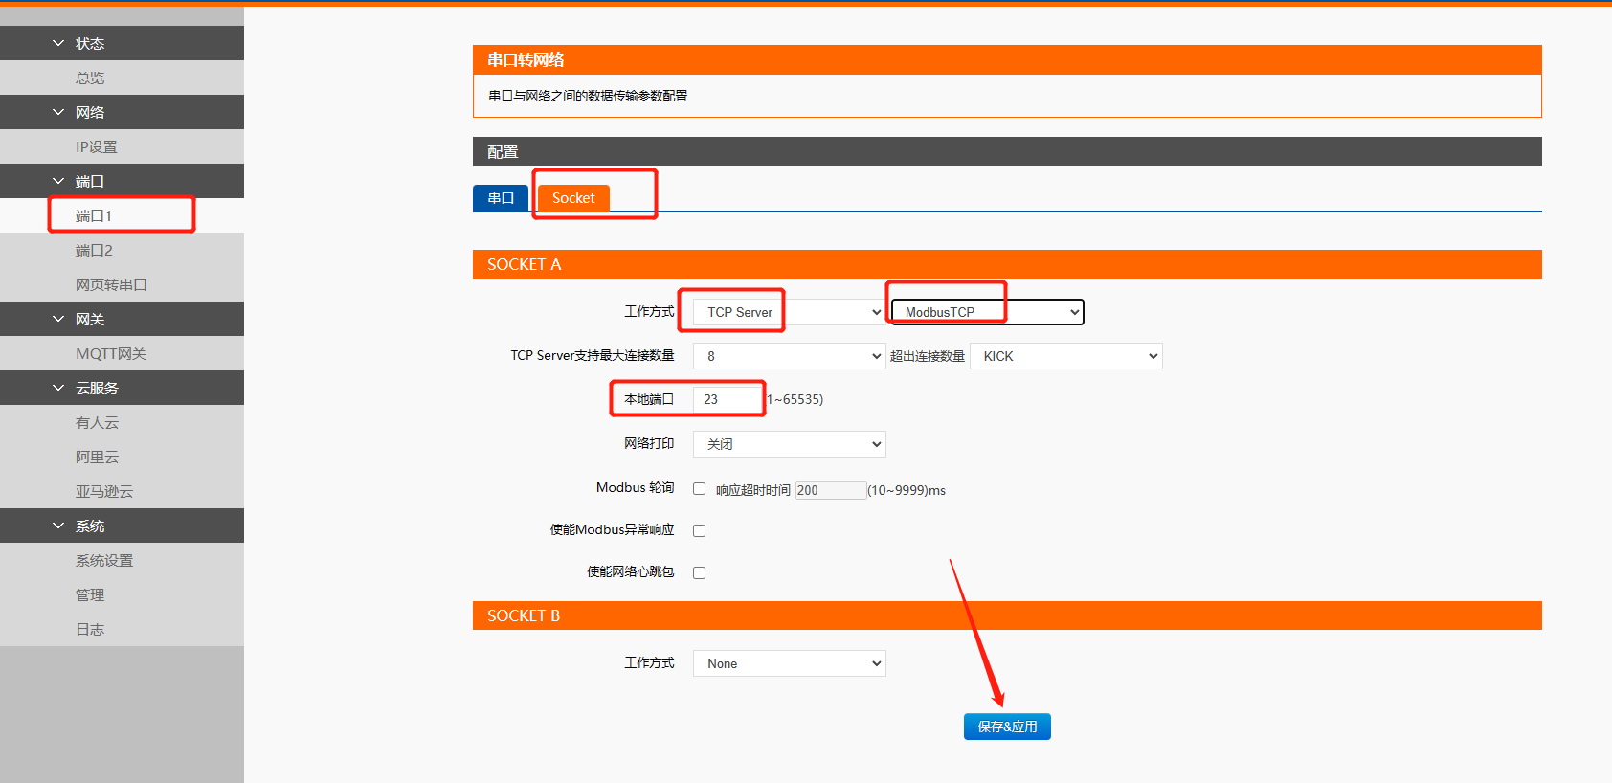Open the ModbusTCP protocol dropdown

pos(987,312)
